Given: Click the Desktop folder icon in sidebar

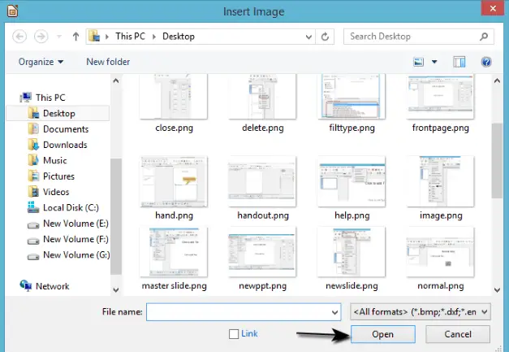Looking at the screenshot, I should [33, 113].
